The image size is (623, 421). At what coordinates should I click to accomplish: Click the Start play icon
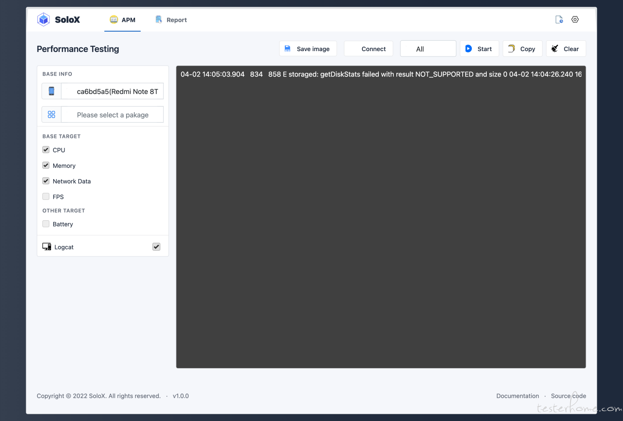[468, 49]
